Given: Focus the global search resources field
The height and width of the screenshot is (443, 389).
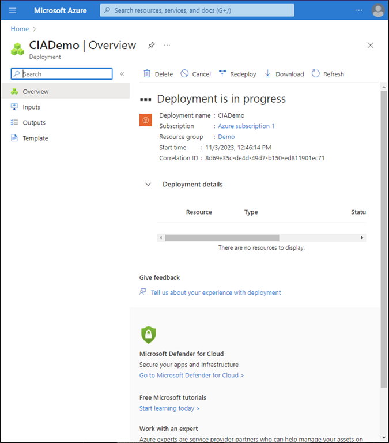Looking at the screenshot, I should [x=197, y=10].
